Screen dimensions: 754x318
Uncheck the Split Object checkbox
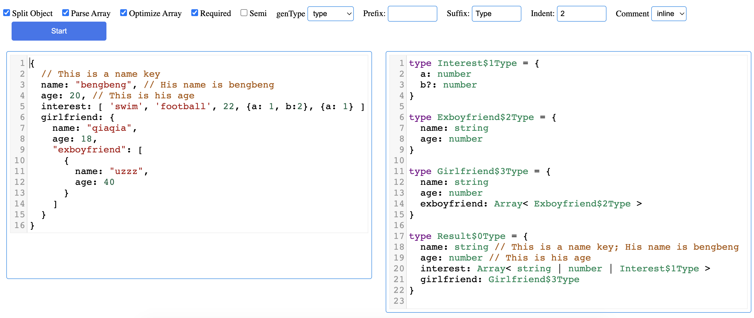click(x=7, y=13)
